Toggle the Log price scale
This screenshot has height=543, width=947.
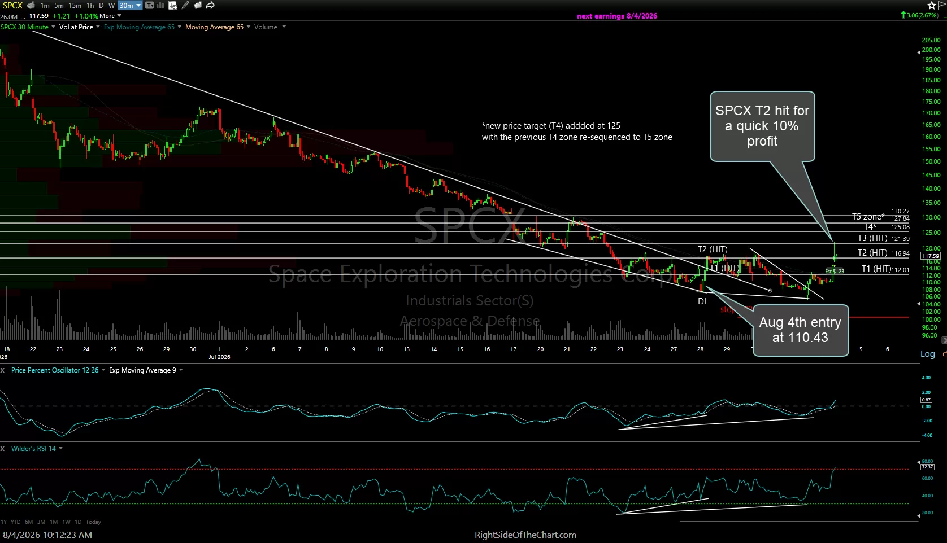(x=928, y=354)
